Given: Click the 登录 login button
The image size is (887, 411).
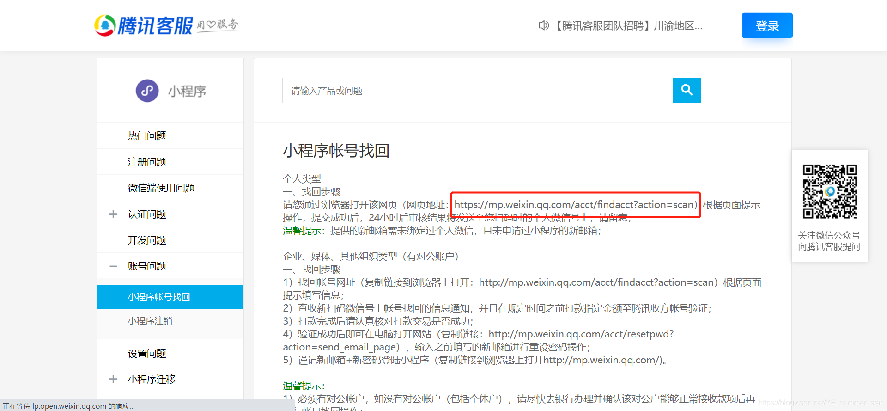Looking at the screenshot, I should point(767,25).
